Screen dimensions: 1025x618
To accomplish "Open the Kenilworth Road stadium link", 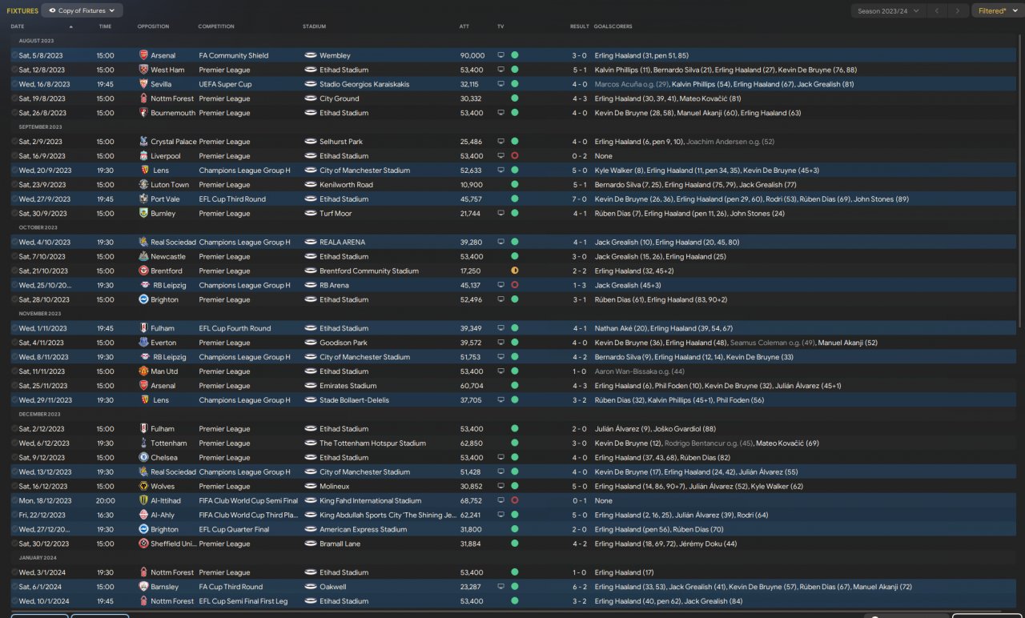I will pyautogui.click(x=346, y=185).
